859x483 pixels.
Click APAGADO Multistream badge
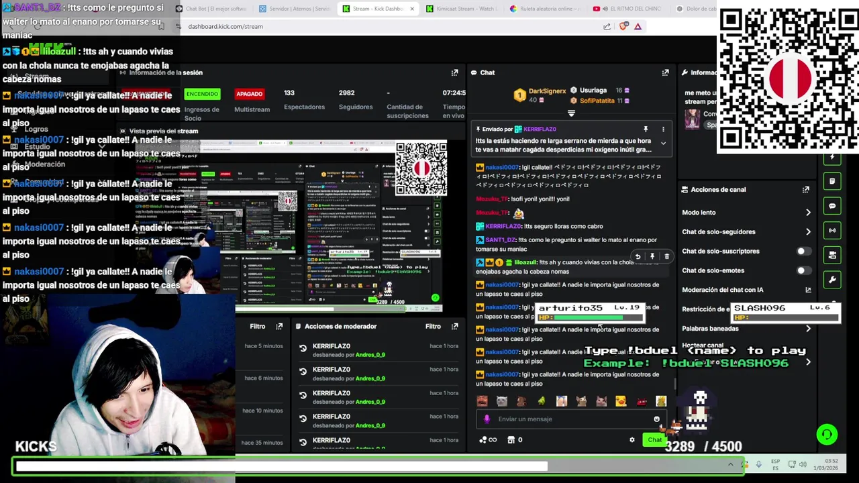(x=249, y=94)
